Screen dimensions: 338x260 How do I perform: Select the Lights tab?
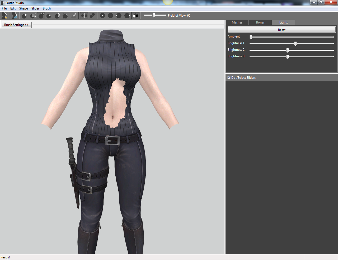[x=284, y=22]
